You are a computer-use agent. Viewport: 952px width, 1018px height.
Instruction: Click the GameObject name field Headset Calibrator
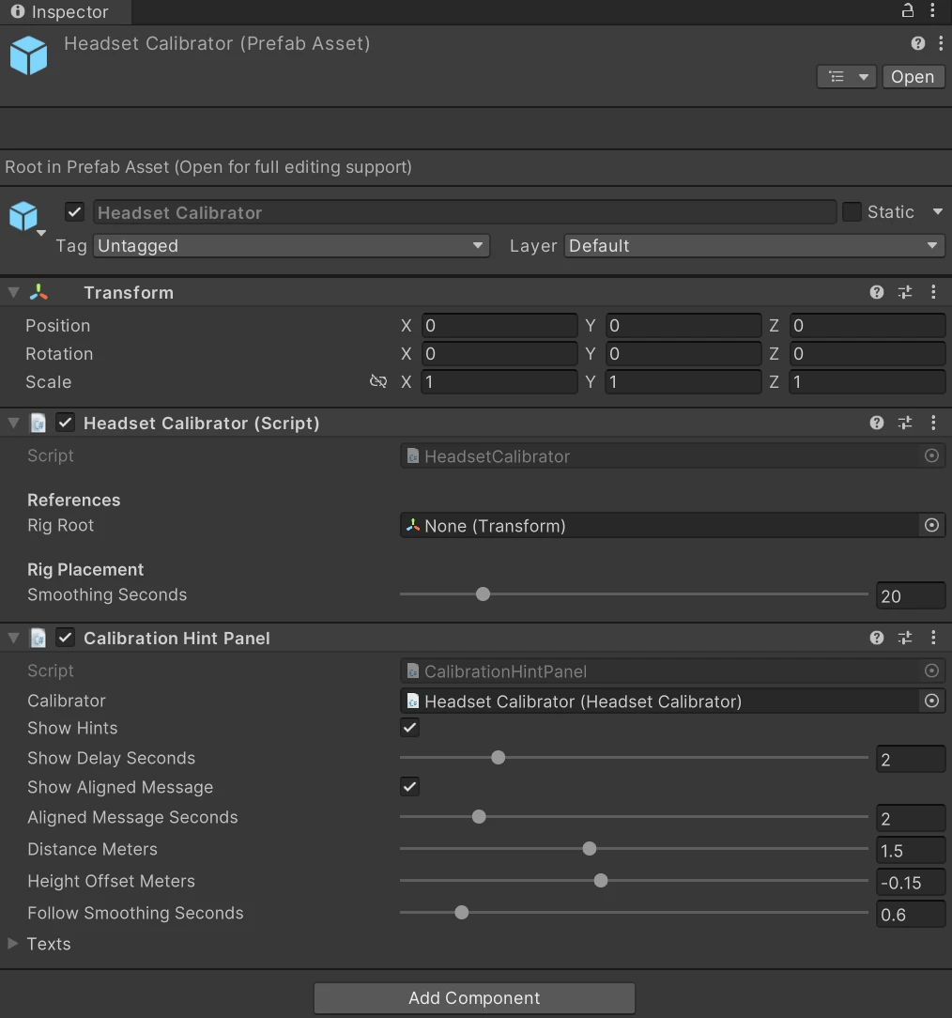pyautogui.click(x=465, y=212)
